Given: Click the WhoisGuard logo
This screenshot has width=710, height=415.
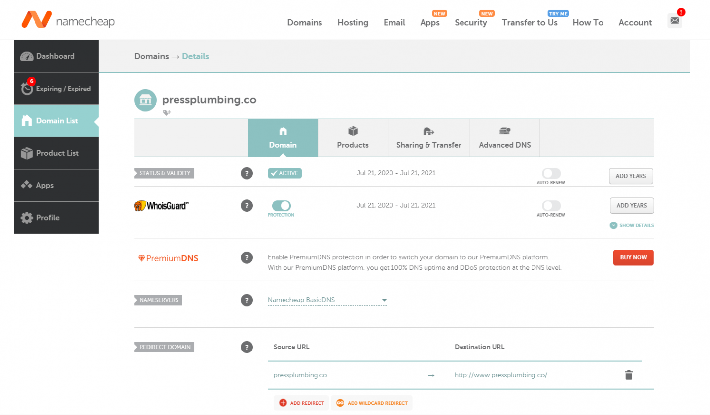Looking at the screenshot, I should 161,206.
